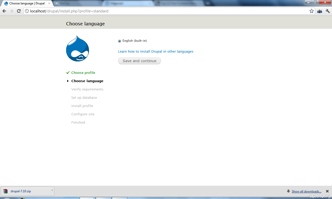Expand drupal-7.10.zip download options arrow
The image size is (332, 199).
[52, 191]
